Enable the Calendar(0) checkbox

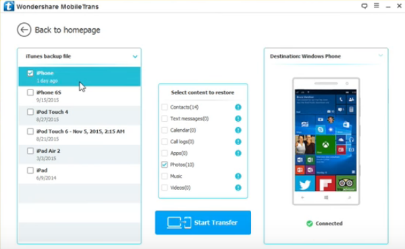[x=164, y=131]
